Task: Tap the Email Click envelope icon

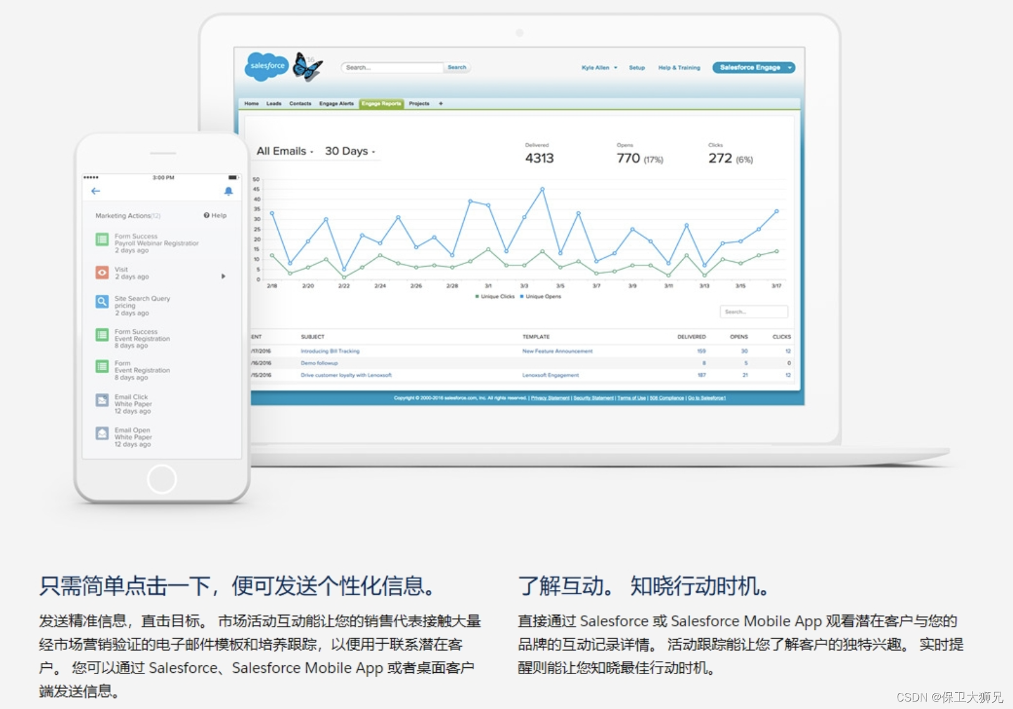Action: tap(102, 400)
